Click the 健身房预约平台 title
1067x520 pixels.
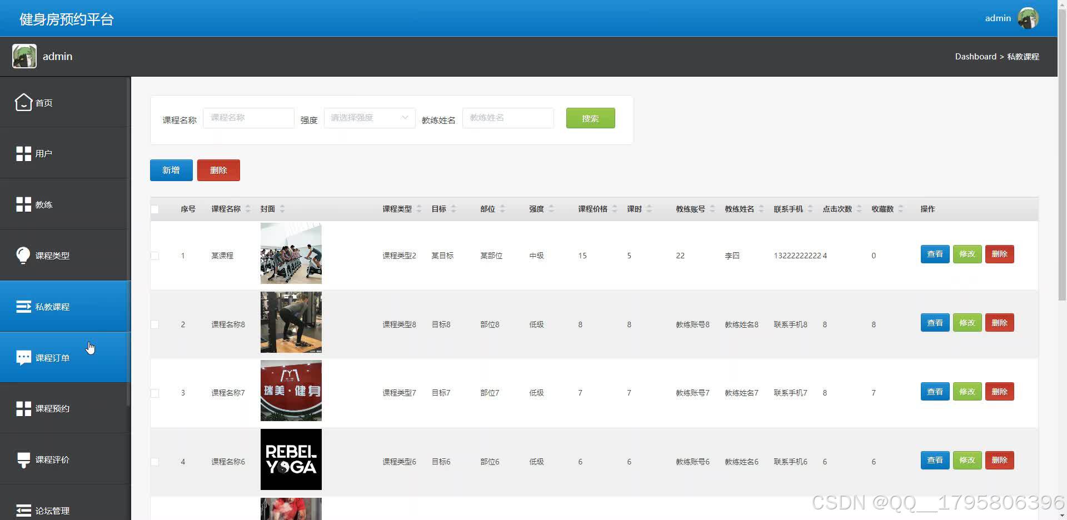[x=67, y=19]
